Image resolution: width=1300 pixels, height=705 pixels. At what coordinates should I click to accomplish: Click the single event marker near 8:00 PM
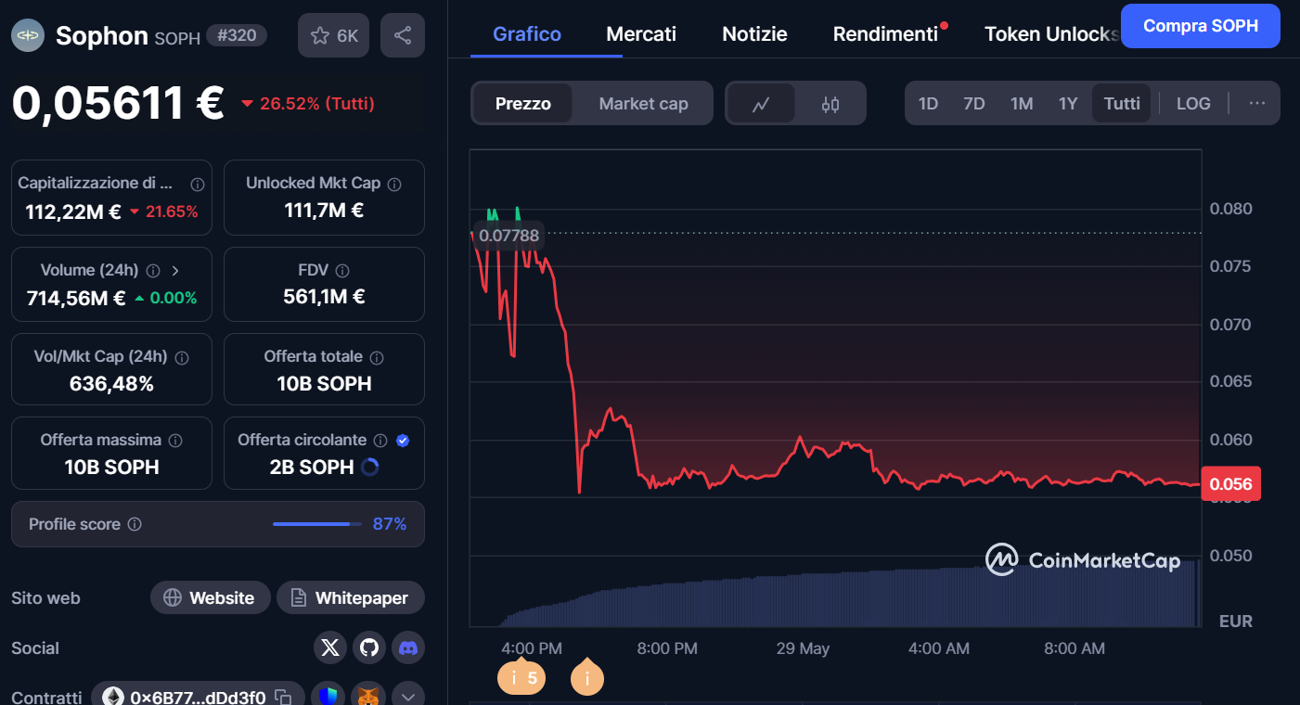(586, 677)
